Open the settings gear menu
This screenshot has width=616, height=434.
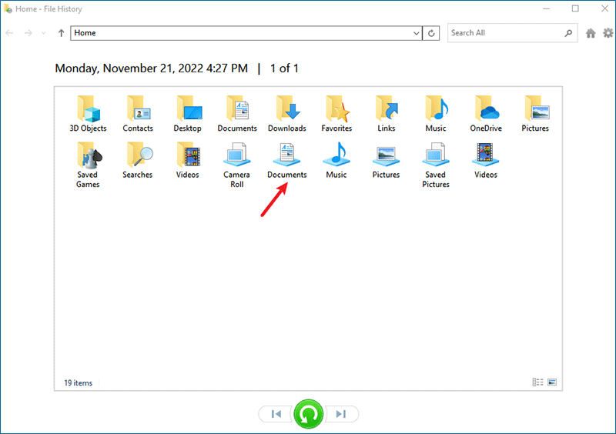(608, 33)
